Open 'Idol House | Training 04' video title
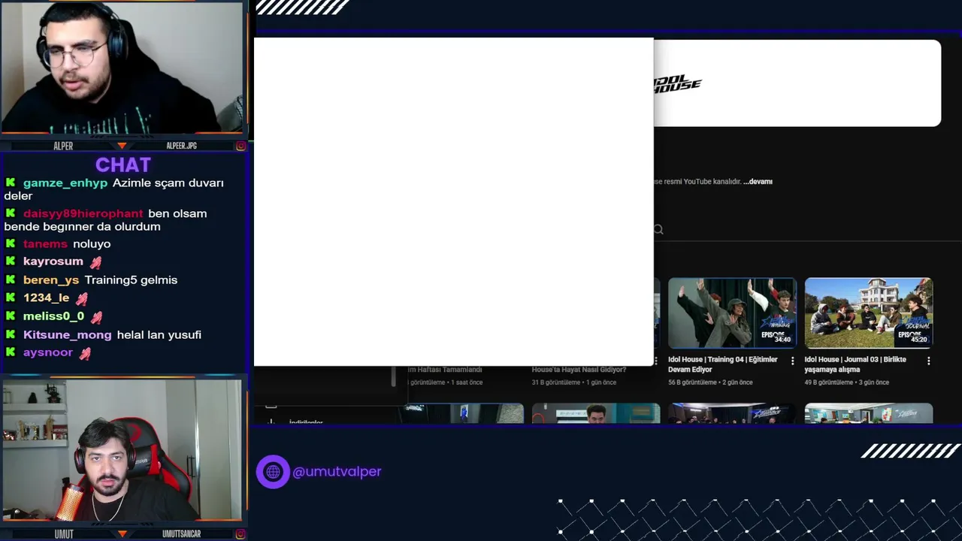 pos(723,364)
